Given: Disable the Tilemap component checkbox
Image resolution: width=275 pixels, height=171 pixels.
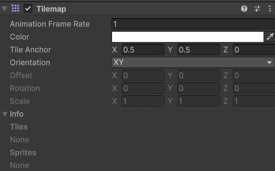Looking at the screenshot, I should tap(28, 9).
